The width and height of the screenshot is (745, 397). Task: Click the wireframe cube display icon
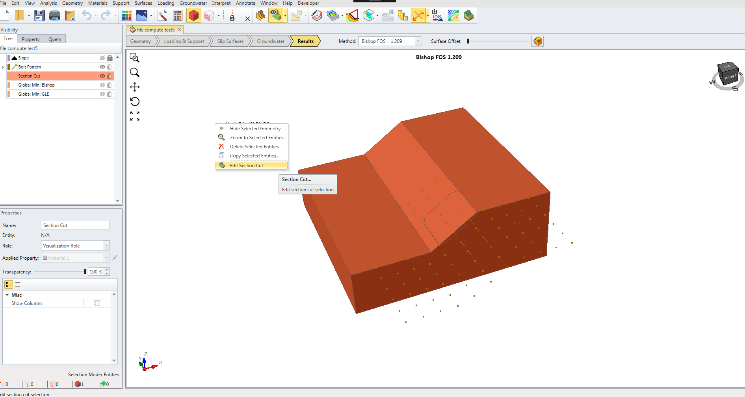tap(209, 16)
